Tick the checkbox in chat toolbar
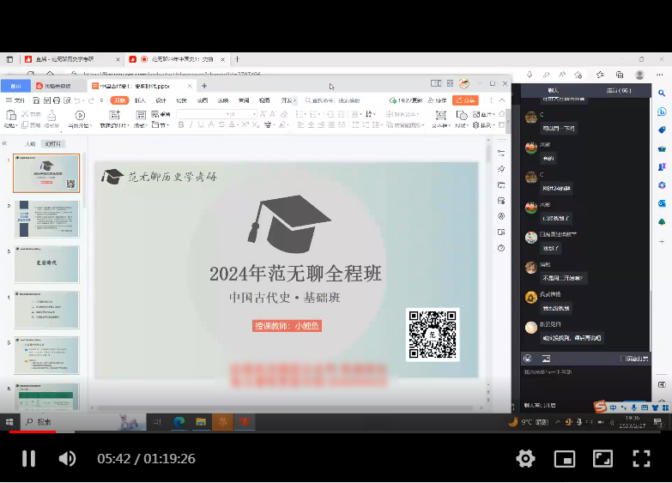Image resolution: width=672 pixels, height=483 pixels. pyautogui.click(x=623, y=359)
